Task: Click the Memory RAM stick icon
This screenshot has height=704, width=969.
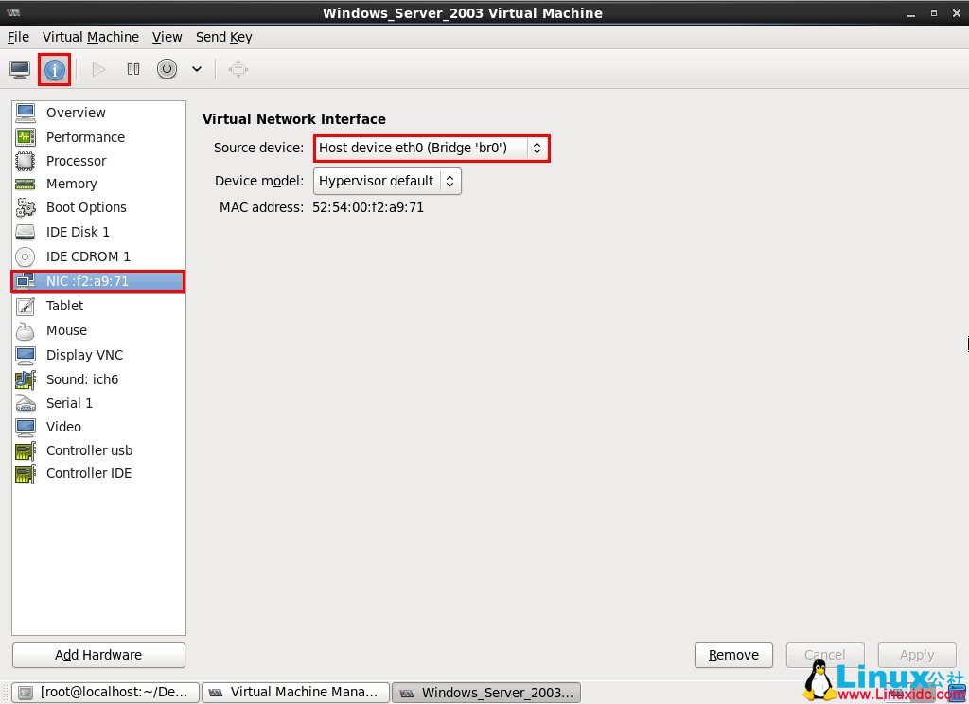Action: (26, 185)
